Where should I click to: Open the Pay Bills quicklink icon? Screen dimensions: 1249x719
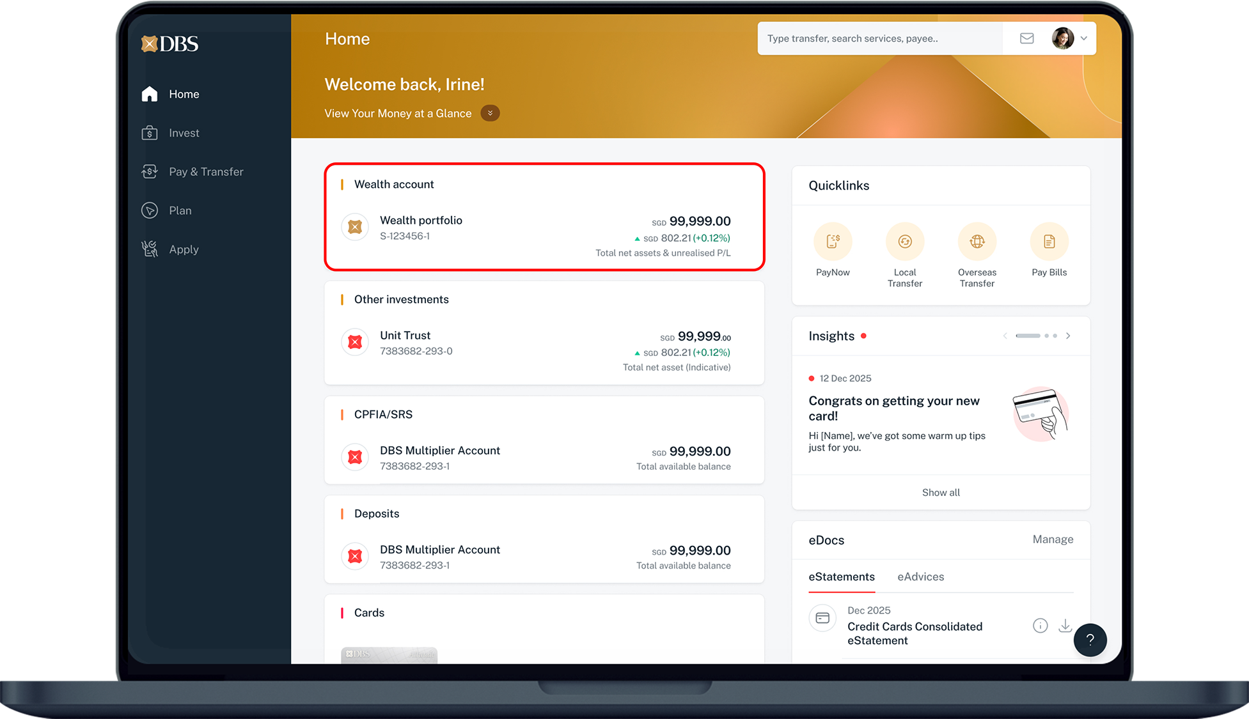pos(1049,242)
